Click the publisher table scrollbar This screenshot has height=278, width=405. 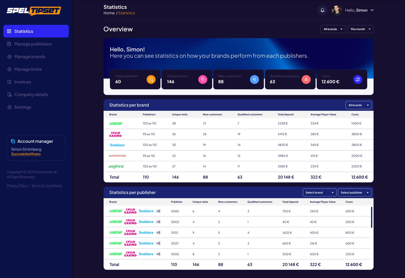372,217
